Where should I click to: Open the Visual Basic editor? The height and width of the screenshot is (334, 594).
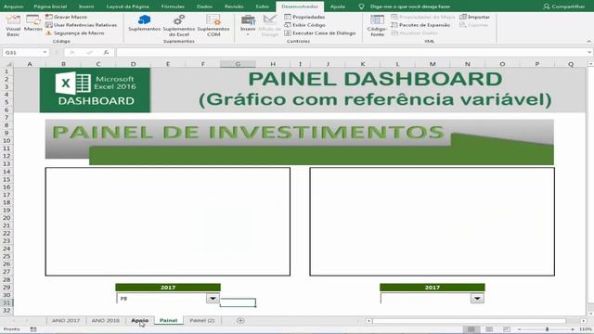pyautogui.click(x=13, y=25)
